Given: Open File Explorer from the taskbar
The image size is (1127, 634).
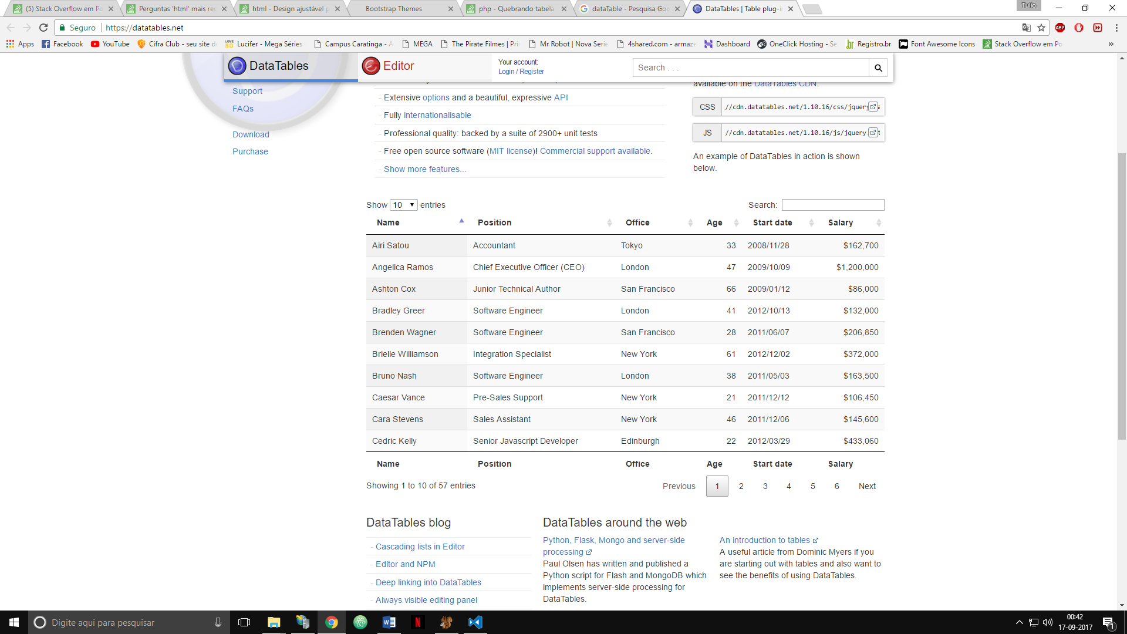Looking at the screenshot, I should 274,622.
